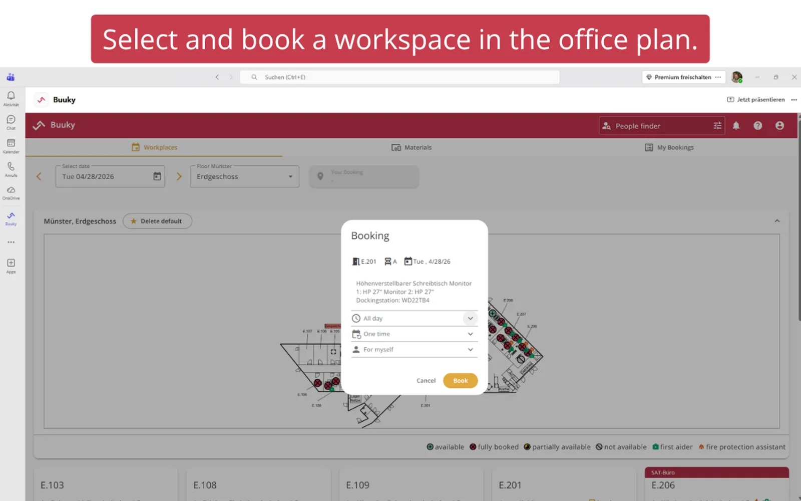Switch to the My Bookings tab
The width and height of the screenshot is (801, 501).
click(x=669, y=147)
